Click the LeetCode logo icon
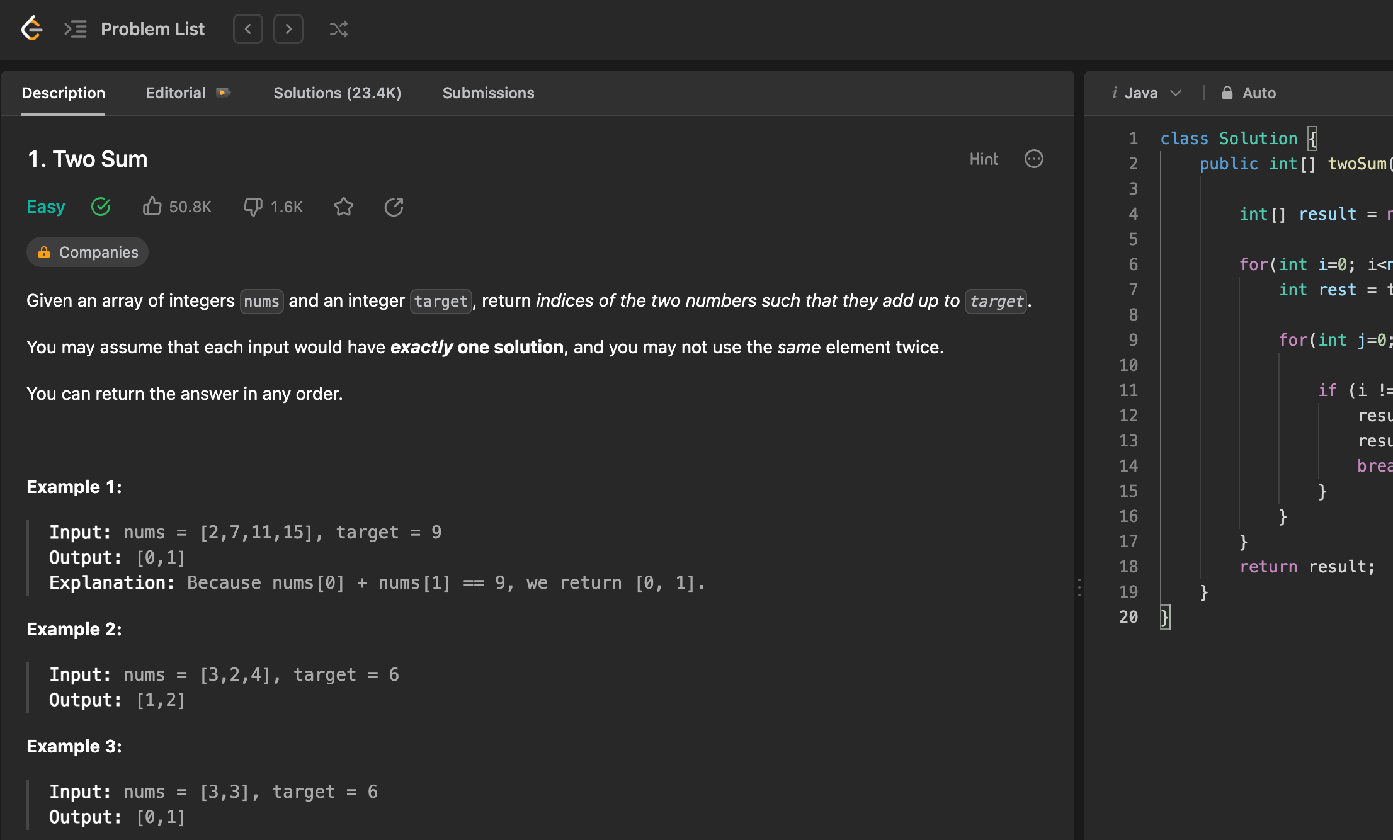1393x840 pixels. tap(31, 29)
